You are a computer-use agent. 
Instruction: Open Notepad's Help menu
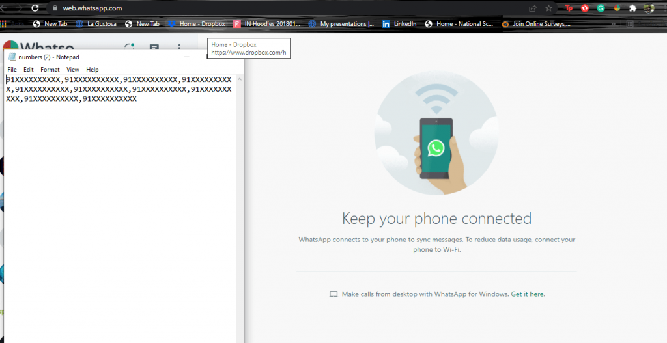coord(92,69)
